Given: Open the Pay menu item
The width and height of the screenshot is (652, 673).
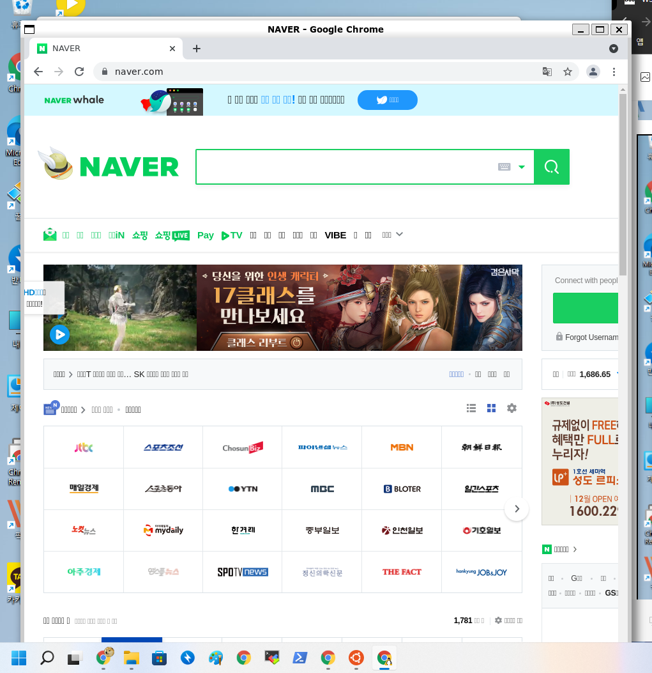Looking at the screenshot, I should point(206,235).
